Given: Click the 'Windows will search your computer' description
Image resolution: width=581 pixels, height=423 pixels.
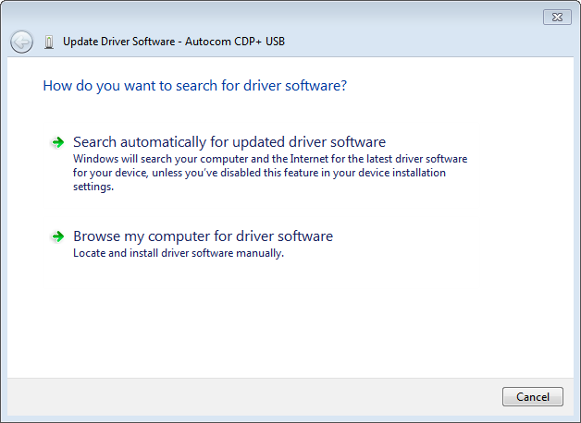Looking at the screenshot, I should 270,173.
